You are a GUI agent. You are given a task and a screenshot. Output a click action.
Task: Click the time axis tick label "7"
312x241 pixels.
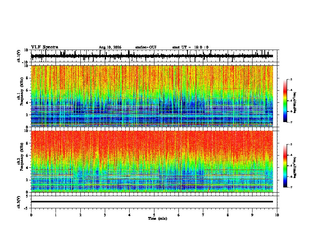[203, 215]
